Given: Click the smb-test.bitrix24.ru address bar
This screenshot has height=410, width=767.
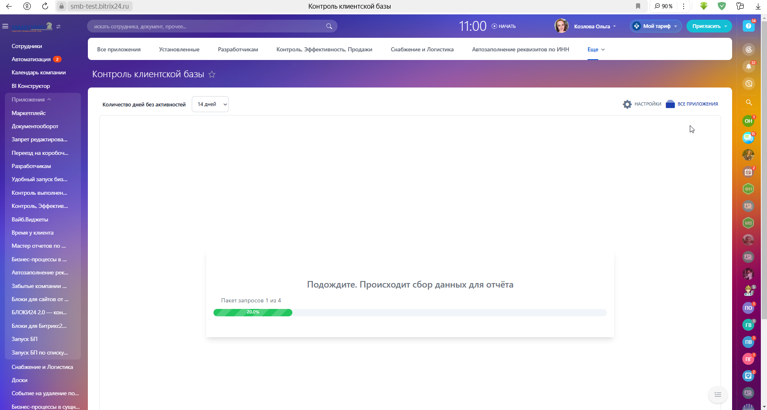Looking at the screenshot, I should pos(99,6).
